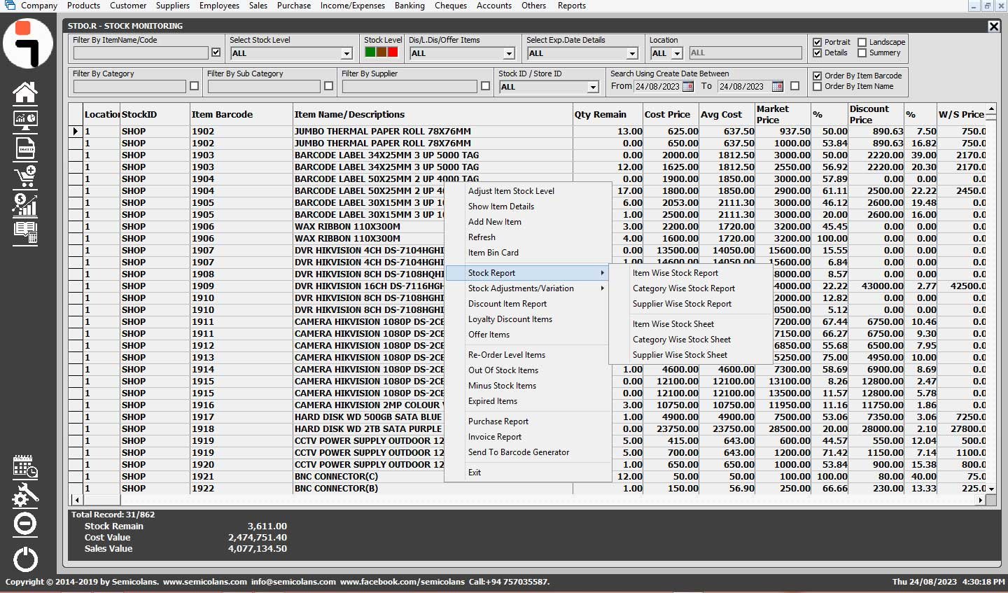
Task: Click the Filter By ItemName/Code input field
Action: pos(140,53)
